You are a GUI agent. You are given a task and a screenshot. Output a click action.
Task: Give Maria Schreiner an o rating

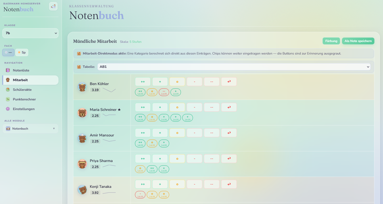(x=177, y=107)
